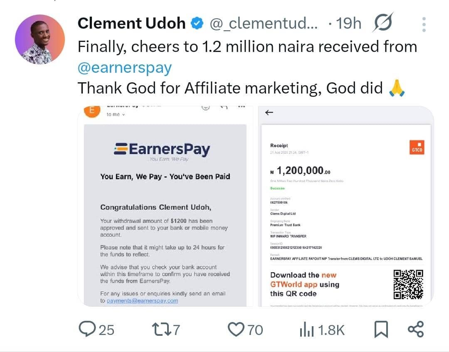Open the @earnerspay mention link

coord(125,68)
